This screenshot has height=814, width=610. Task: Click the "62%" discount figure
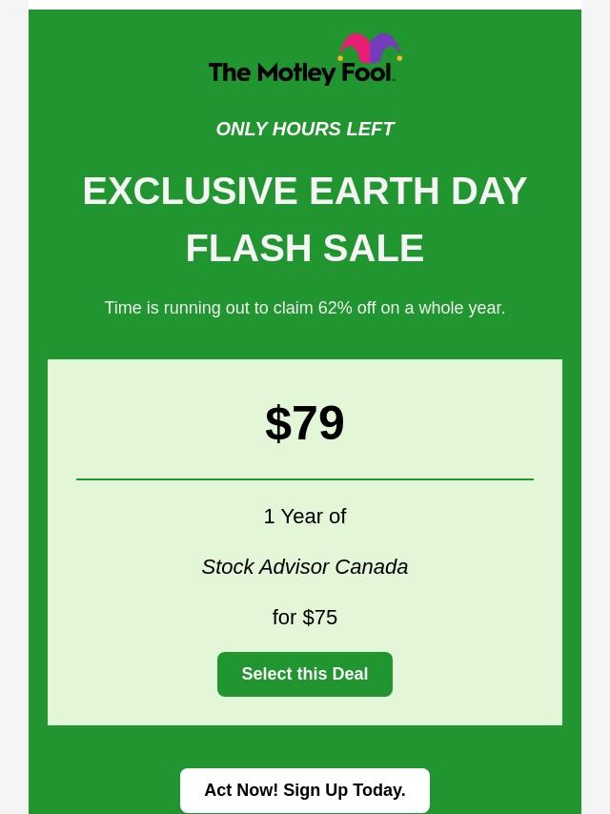click(335, 308)
